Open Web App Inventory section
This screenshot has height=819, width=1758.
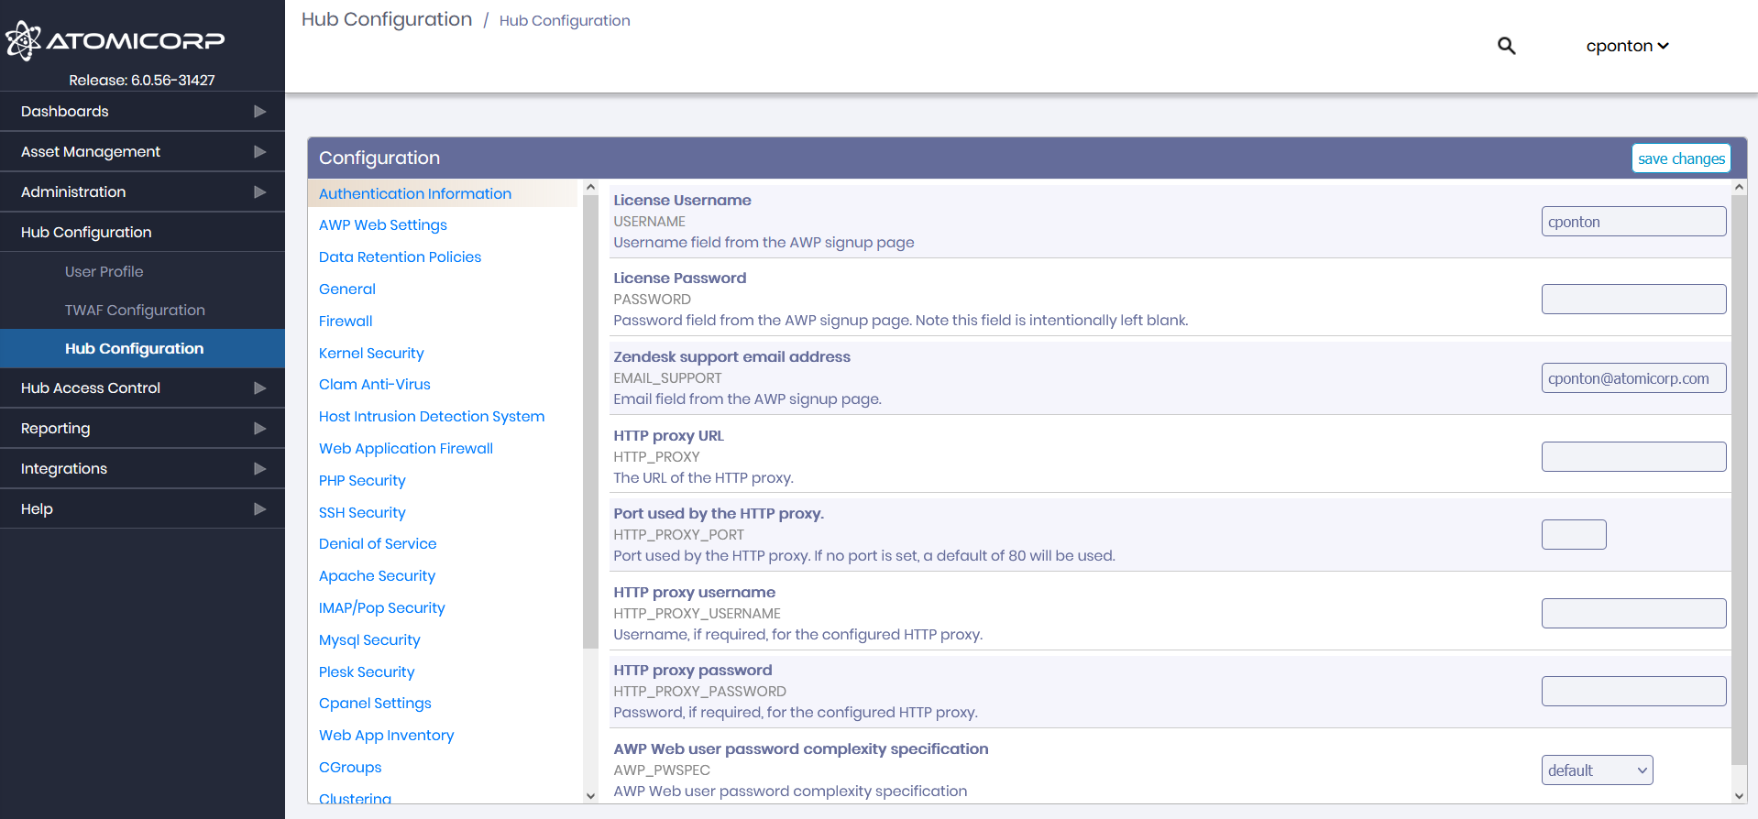tap(386, 736)
